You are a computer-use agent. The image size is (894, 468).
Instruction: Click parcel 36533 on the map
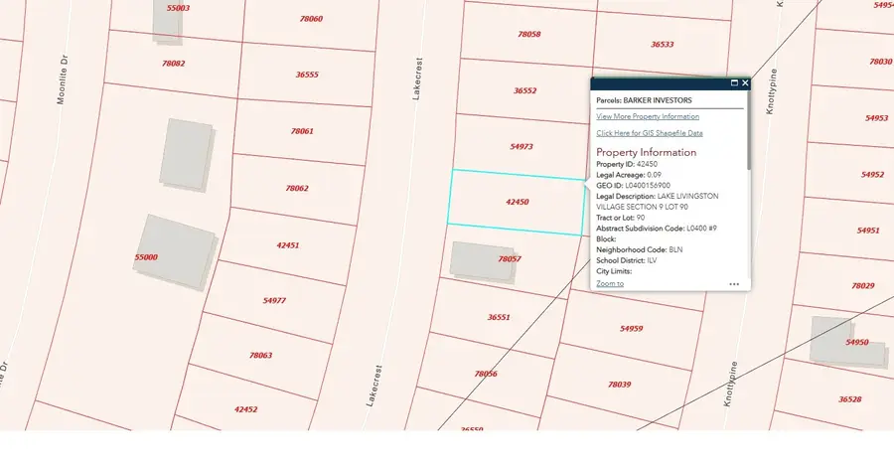662,45
